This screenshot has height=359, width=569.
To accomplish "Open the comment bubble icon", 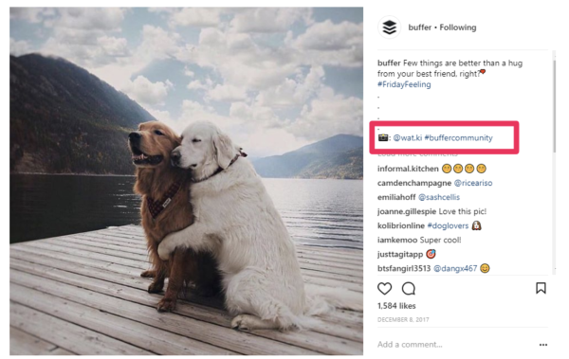I will click(x=409, y=289).
